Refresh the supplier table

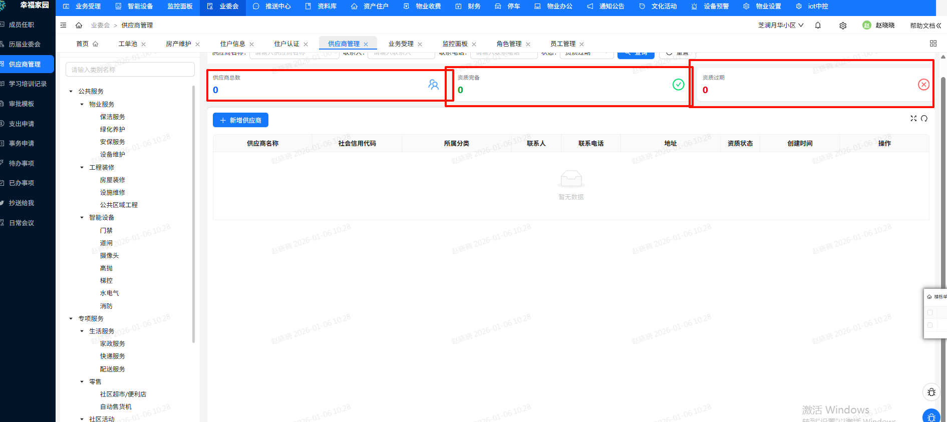pyautogui.click(x=924, y=119)
